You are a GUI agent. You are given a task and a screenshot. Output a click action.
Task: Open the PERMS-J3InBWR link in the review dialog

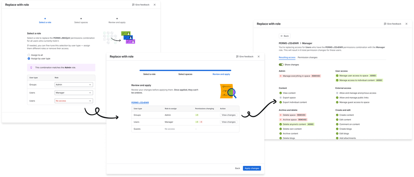point(140,103)
